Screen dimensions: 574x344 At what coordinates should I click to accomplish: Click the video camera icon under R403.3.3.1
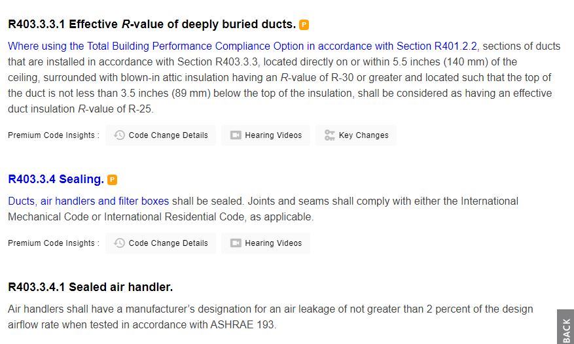pyautogui.click(x=236, y=135)
